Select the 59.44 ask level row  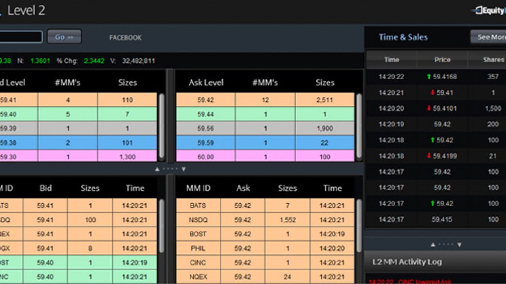point(265,114)
